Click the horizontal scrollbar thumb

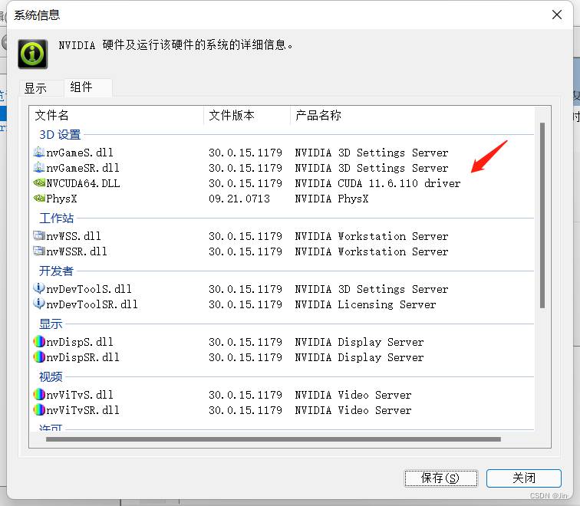coord(273,439)
